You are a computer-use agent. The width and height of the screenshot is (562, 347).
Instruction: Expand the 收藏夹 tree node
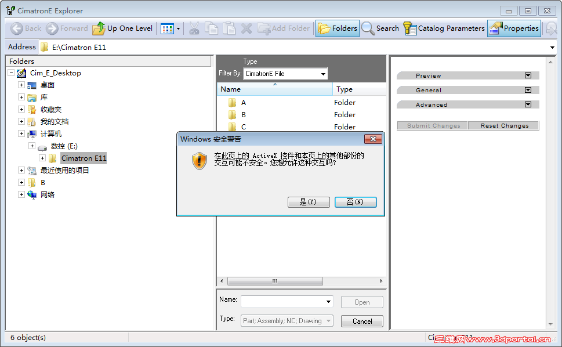click(21, 109)
